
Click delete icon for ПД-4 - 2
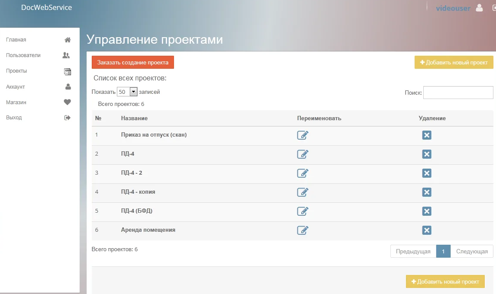point(427,173)
